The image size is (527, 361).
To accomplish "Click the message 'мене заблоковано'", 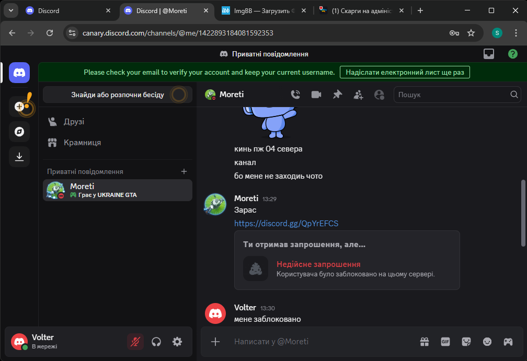I will 267,319.
